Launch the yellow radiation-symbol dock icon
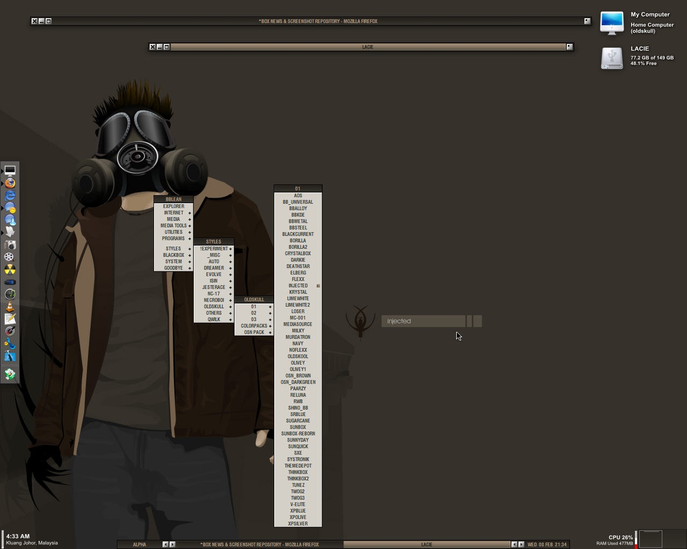Screen dimensions: 687x549 point(10,269)
